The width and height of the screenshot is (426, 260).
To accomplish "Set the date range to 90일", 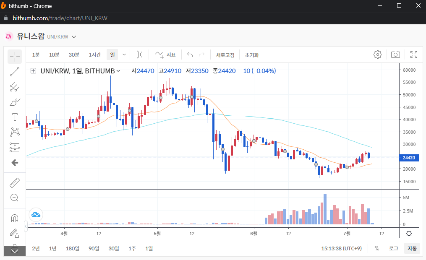I will tap(94, 249).
